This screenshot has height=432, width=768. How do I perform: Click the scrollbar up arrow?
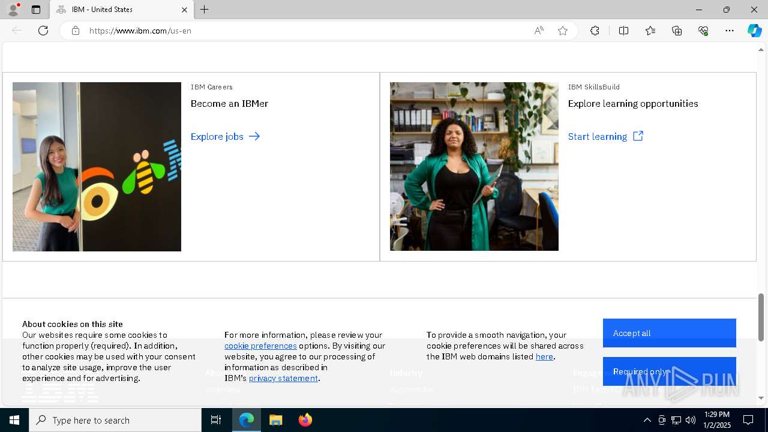(x=761, y=50)
